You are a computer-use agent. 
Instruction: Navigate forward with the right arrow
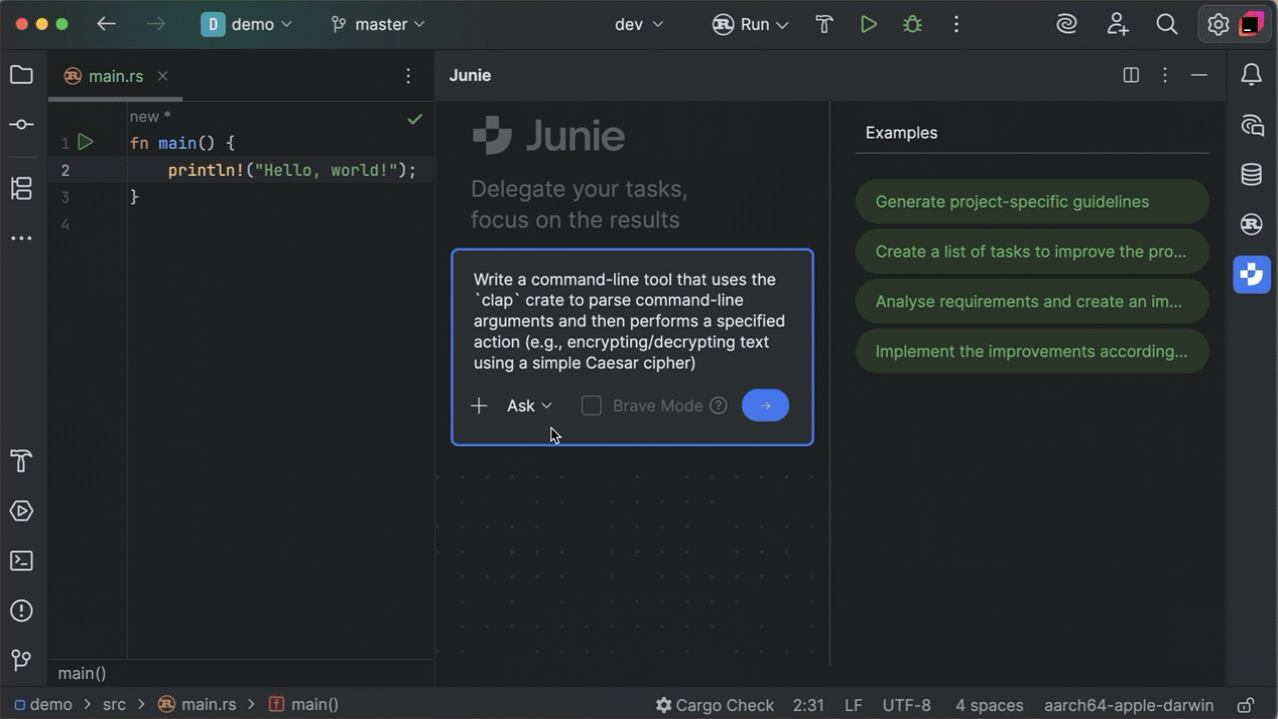(156, 24)
